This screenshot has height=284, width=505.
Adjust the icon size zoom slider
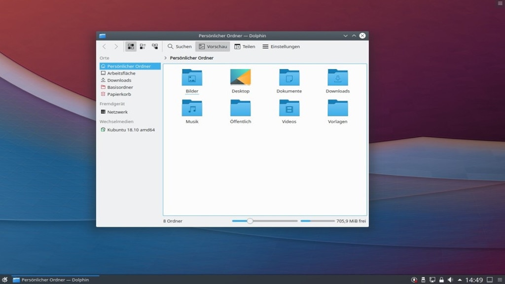click(250, 221)
